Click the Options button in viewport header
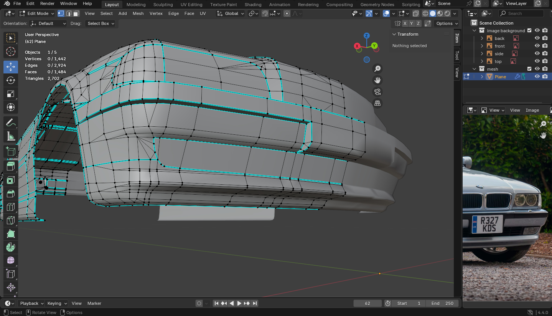The width and height of the screenshot is (552, 316). click(447, 23)
